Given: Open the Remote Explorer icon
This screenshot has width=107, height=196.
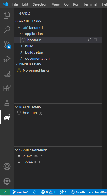Looking at the screenshot, I should (x=7, y=74).
